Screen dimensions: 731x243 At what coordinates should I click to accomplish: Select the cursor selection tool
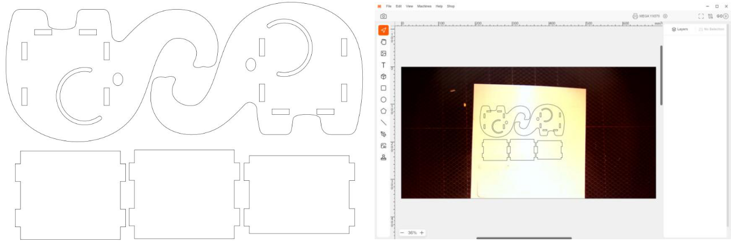coord(383,30)
